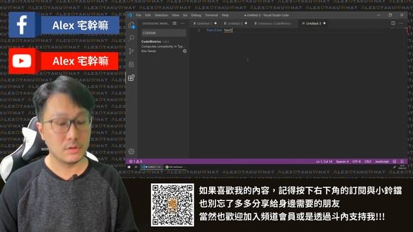The height and width of the screenshot is (232, 413).
Task: Open the Source Control view
Action: click(132, 51)
